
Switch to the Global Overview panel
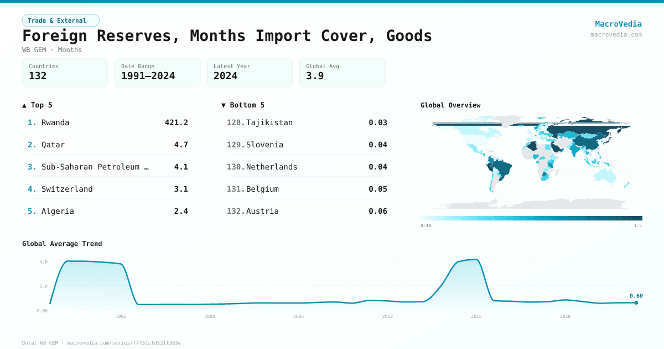(450, 105)
